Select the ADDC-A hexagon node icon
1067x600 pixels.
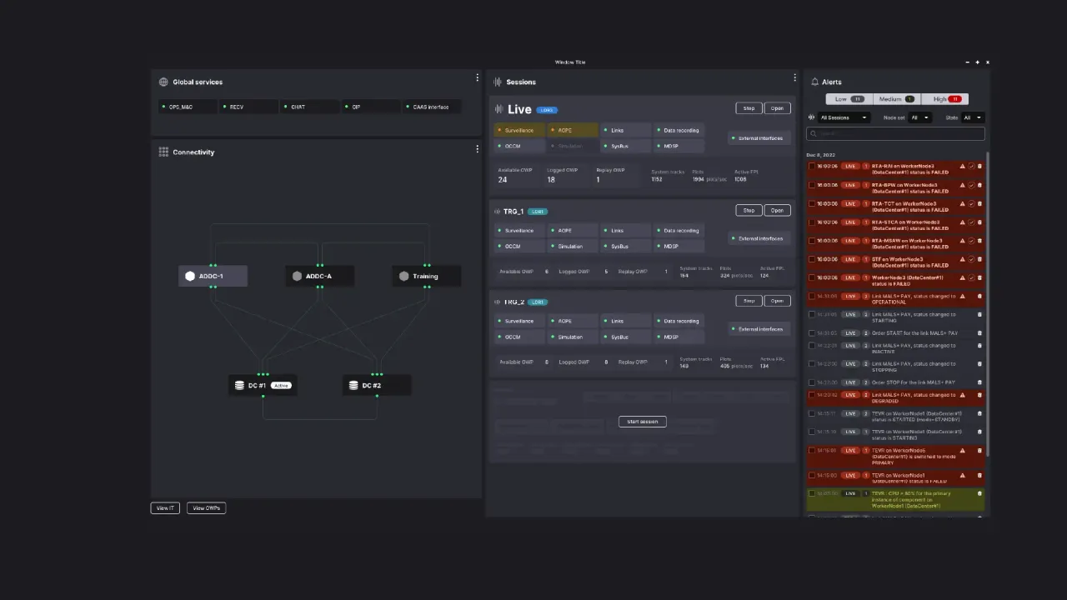coord(297,276)
